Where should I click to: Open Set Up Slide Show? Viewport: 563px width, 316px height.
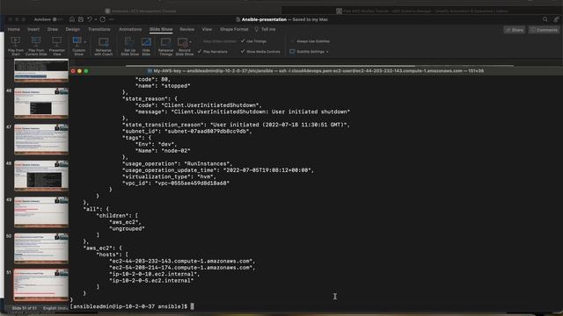click(129, 46)
